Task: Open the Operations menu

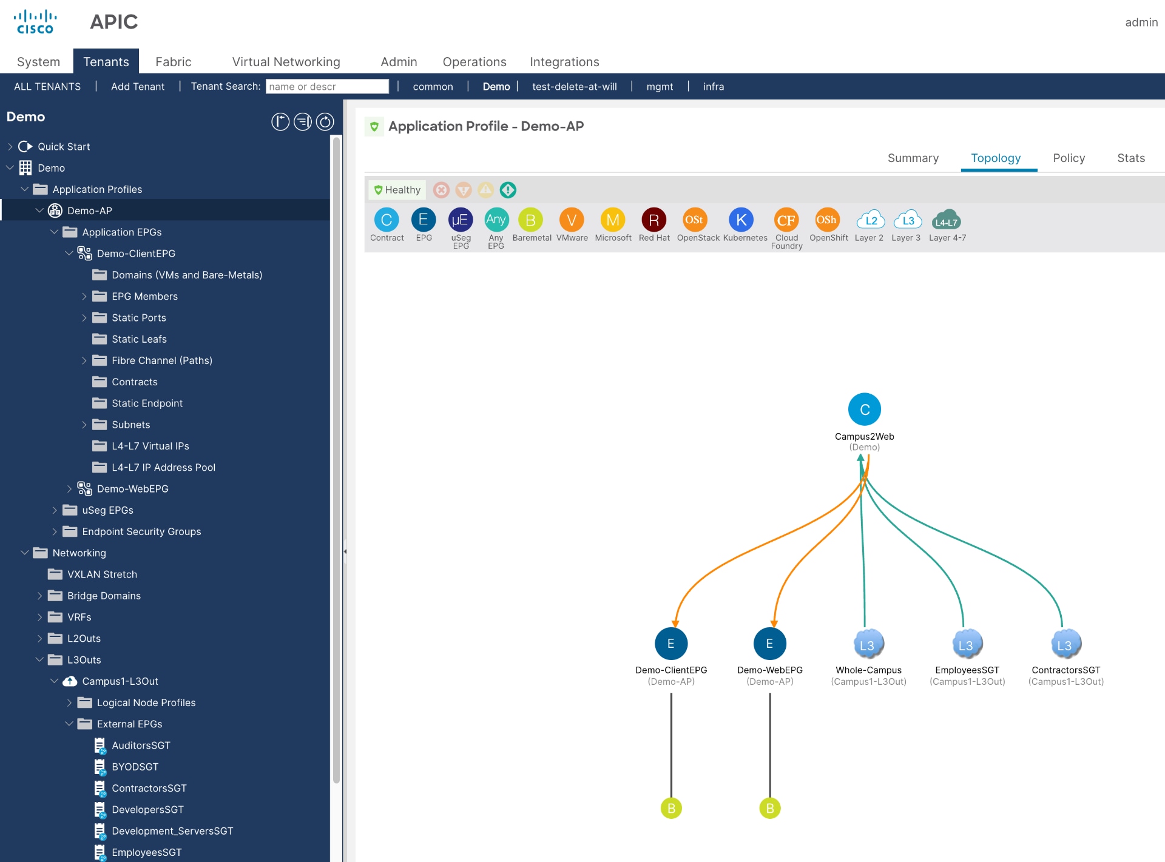Action: click(474, 61)
